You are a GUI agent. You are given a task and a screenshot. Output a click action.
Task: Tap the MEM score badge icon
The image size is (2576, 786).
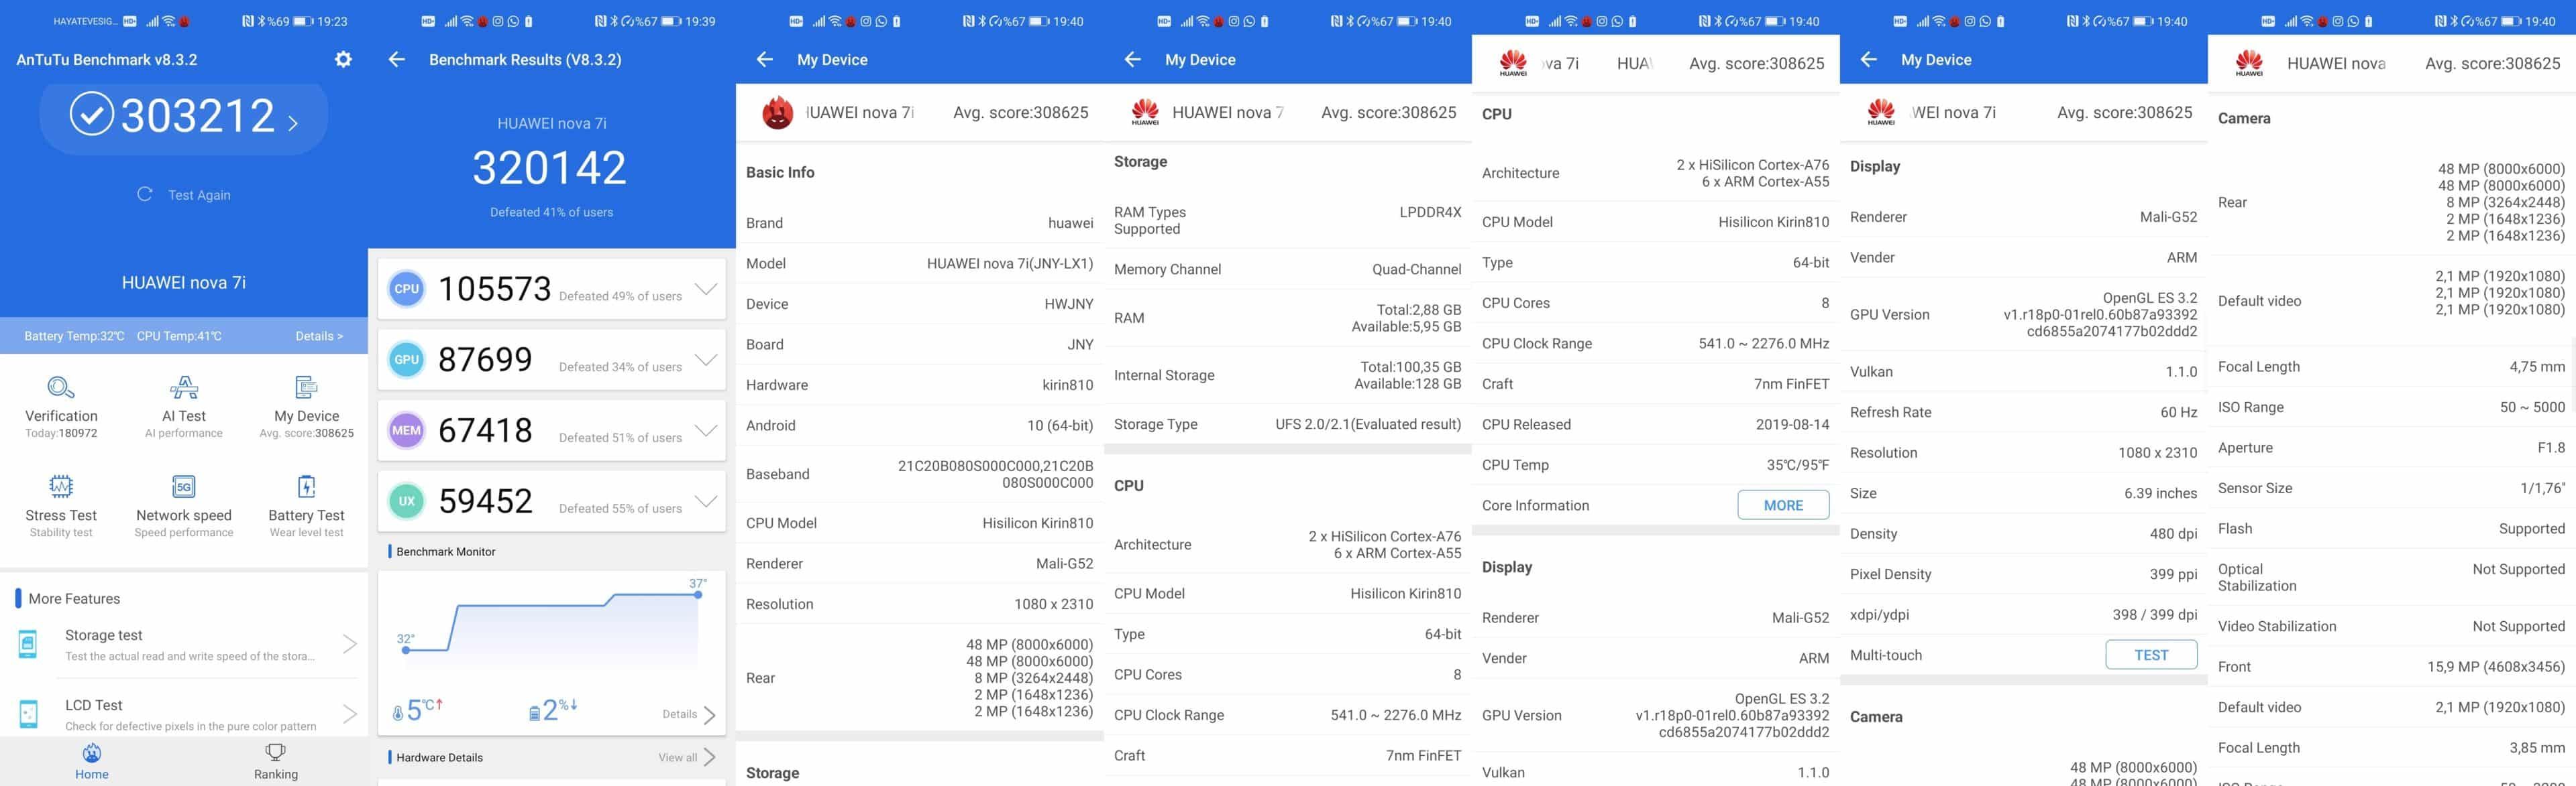(407, 430)
